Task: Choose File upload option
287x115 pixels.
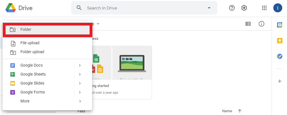Action: coord(47,43)
